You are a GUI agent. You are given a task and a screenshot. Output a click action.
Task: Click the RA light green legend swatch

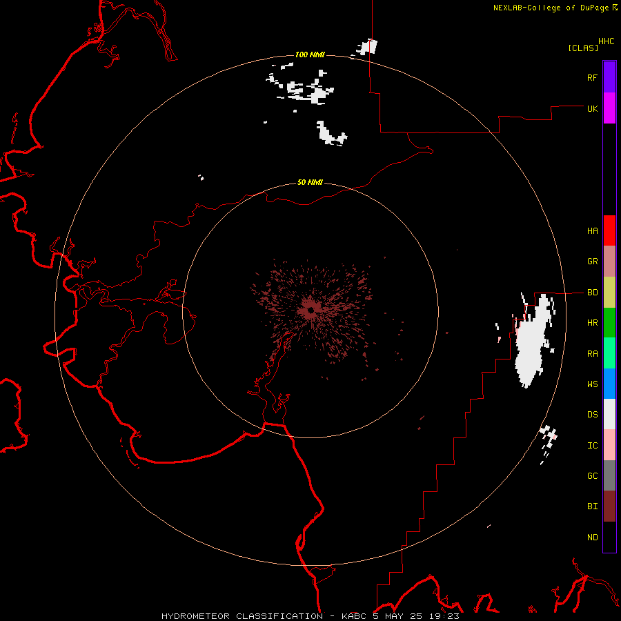[x=609, y=353]
